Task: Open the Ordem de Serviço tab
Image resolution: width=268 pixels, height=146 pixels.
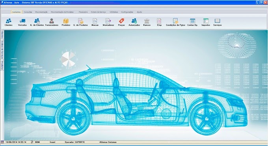Action: coord(98,12)
